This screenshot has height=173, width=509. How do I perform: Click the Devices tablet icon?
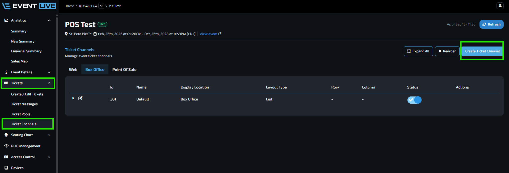coord(6,168)
